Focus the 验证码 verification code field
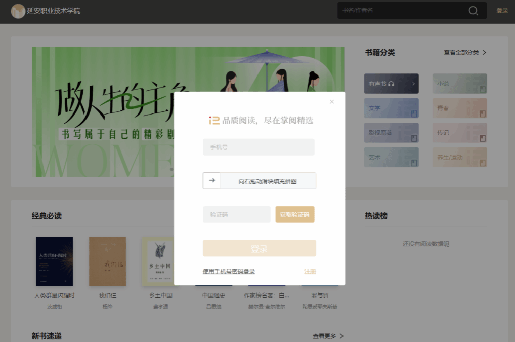Viewport: 515px width, 342px height. coord(236,214)
